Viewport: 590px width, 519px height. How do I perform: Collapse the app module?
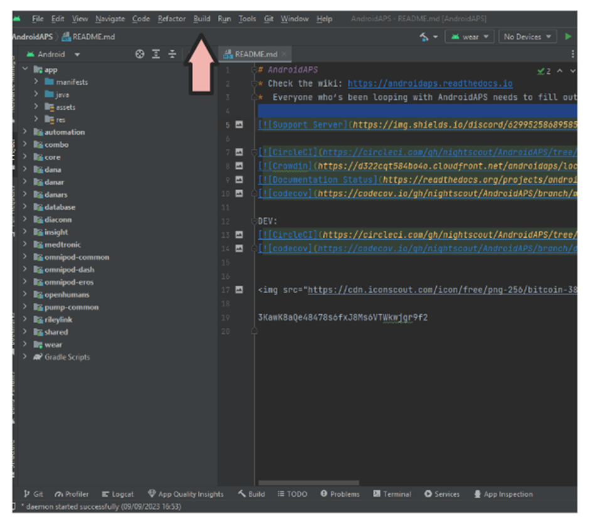[25, 69]
